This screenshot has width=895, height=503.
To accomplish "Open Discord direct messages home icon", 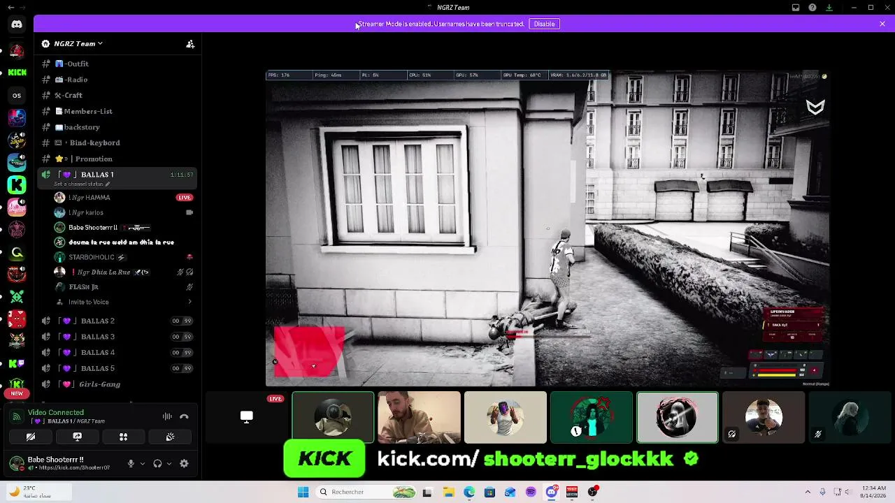I will pyautogui.click(x=17, y=24).
